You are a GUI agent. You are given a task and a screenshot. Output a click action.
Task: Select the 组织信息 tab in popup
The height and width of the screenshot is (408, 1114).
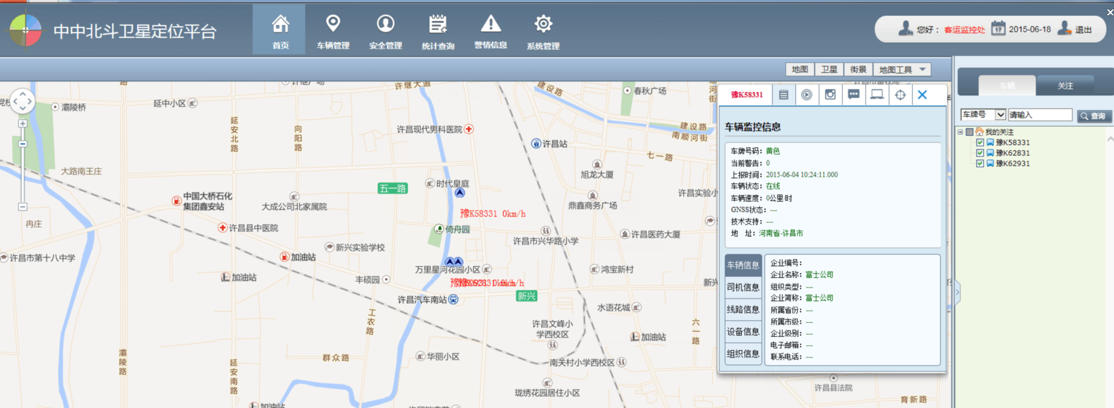[x=743, y=354]
